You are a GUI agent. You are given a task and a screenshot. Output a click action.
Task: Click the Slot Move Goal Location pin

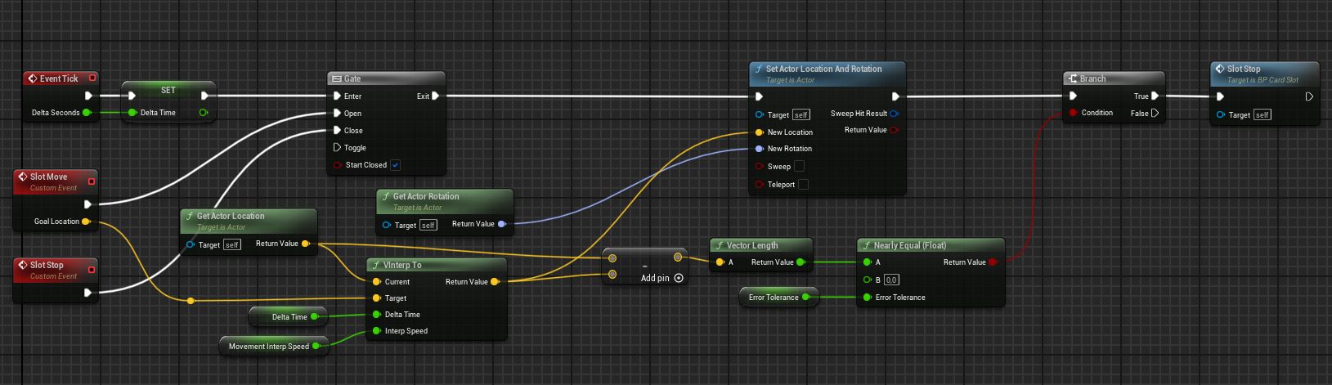pos(86,222)
